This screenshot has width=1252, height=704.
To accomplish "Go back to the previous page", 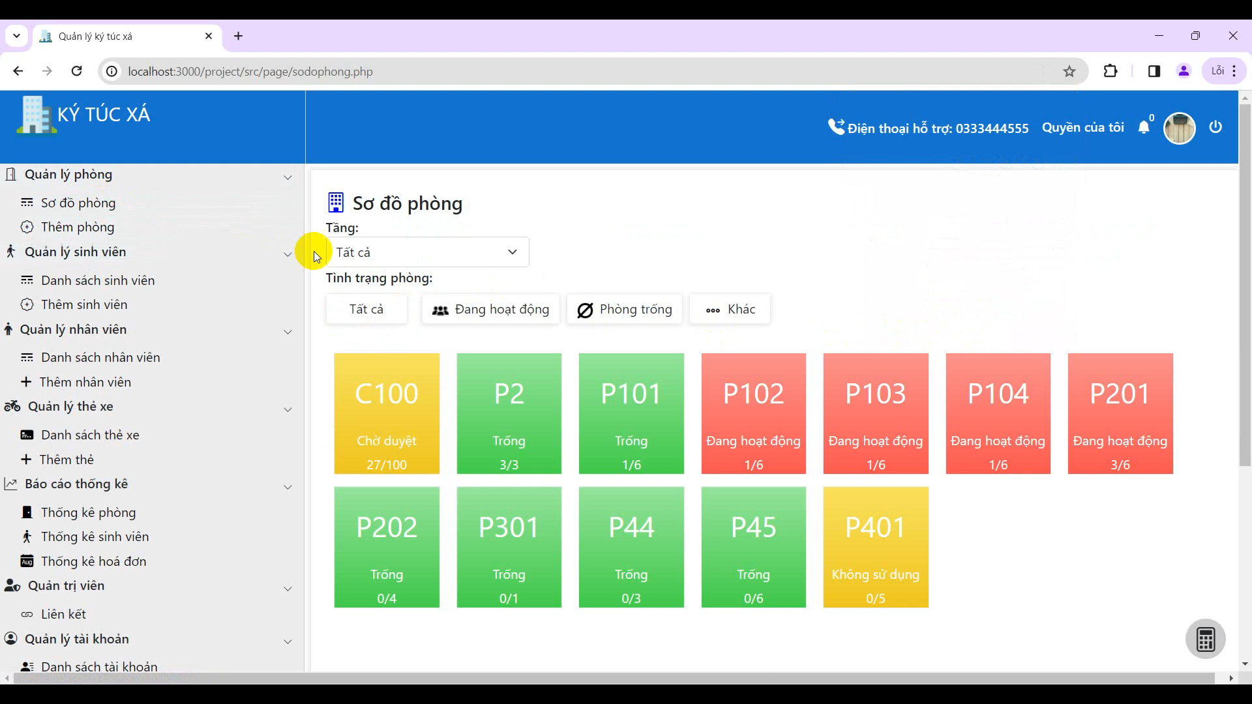I will [18, 72].
